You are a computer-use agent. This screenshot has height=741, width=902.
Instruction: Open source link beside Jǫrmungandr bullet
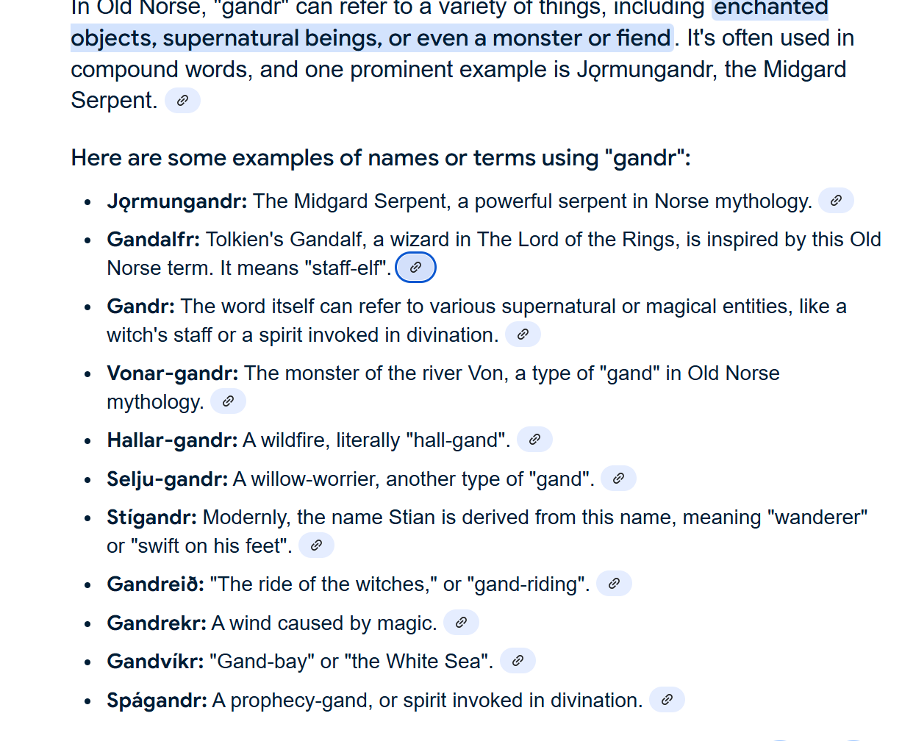point(836,201)
